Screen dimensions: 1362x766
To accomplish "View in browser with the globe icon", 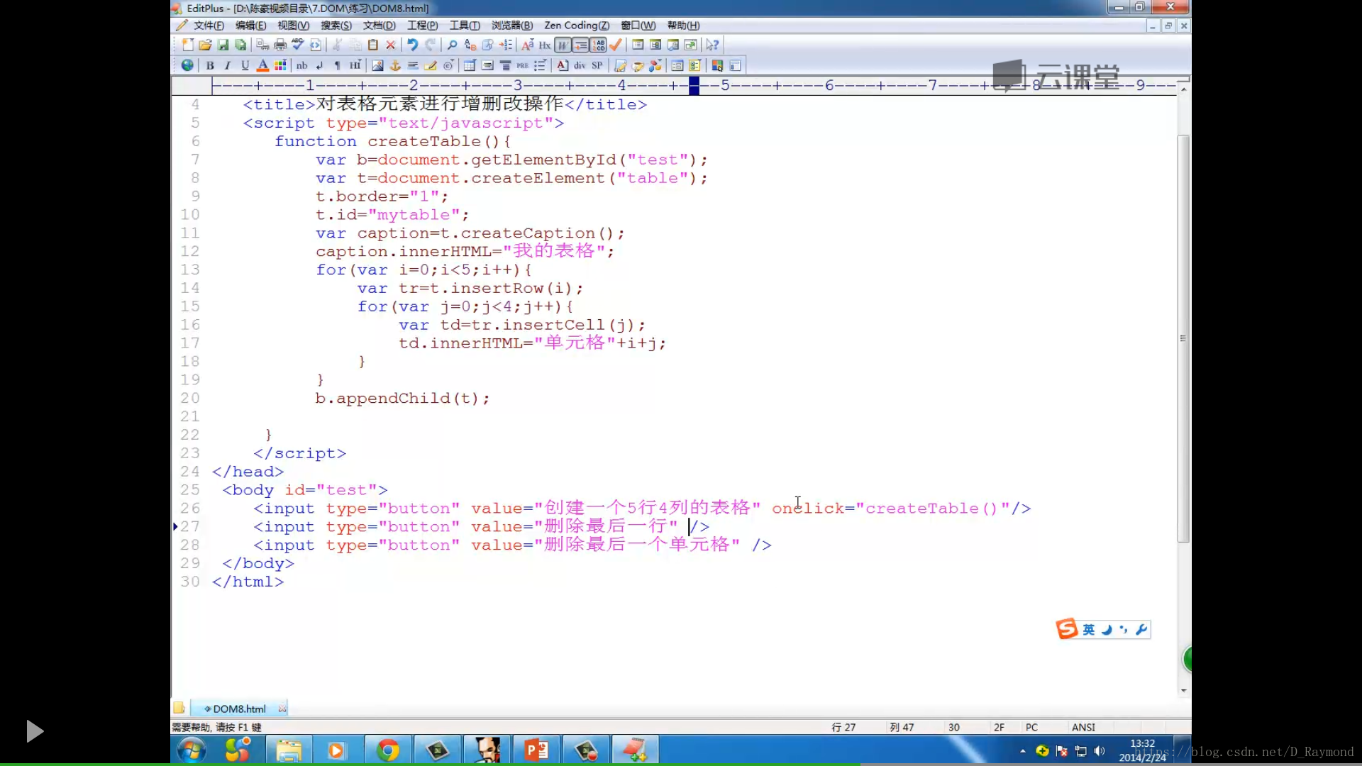I will [187, 65].
